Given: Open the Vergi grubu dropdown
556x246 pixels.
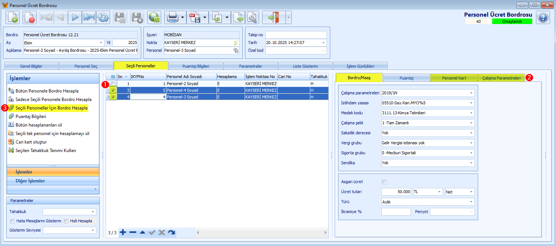Looking at the screenshot, I should [x=471, y=143].
